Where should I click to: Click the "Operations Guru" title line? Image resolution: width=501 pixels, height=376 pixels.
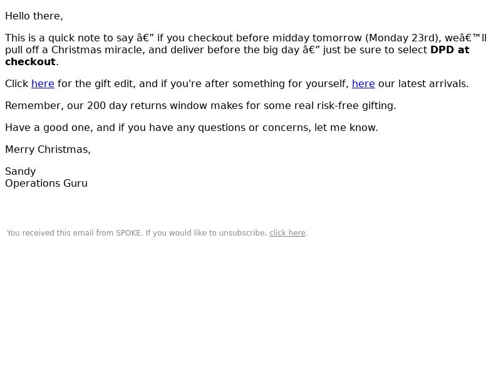coord(46,184)
